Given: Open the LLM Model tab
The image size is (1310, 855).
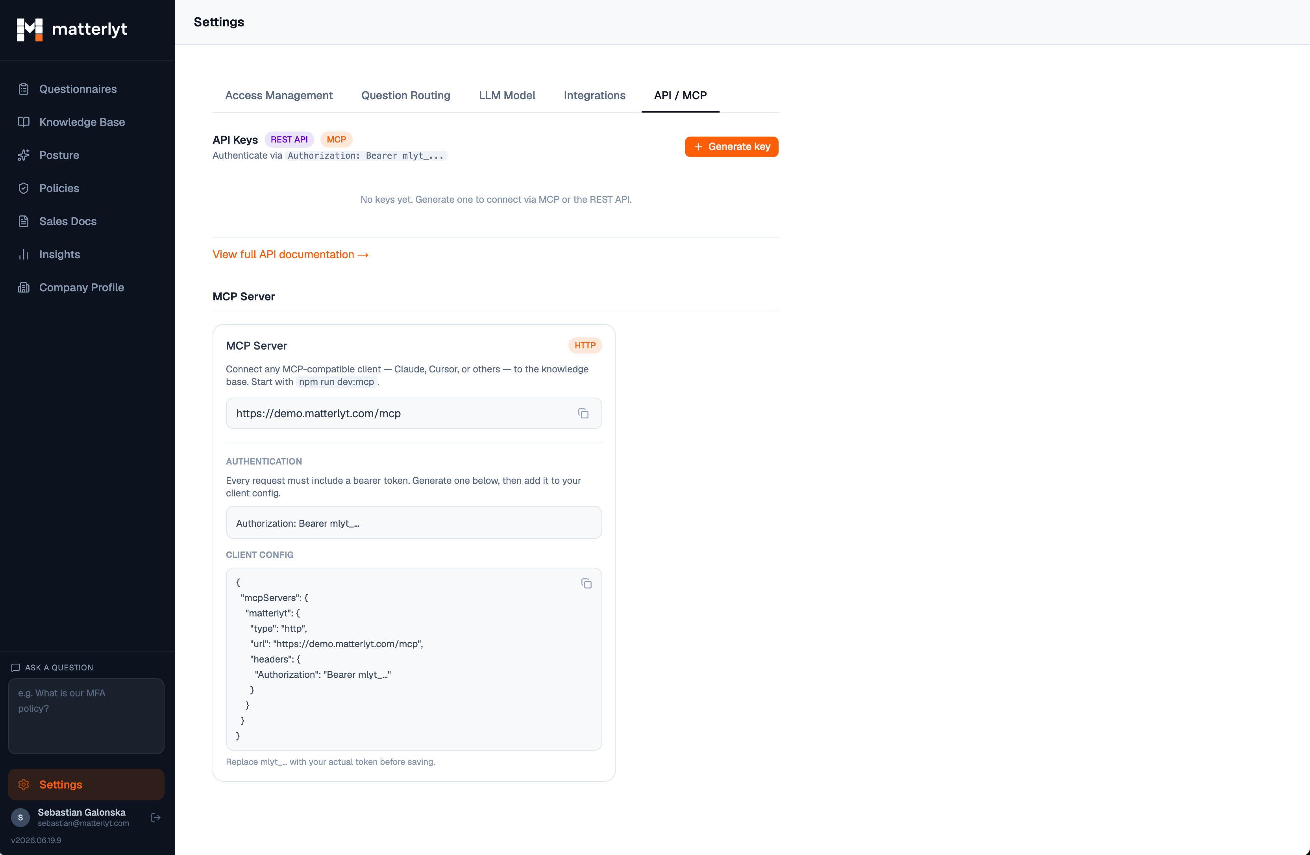Looking at the screenshot, I should [x=507, y=95].
